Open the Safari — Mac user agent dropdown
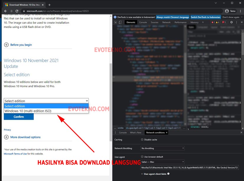 point(163,162)
